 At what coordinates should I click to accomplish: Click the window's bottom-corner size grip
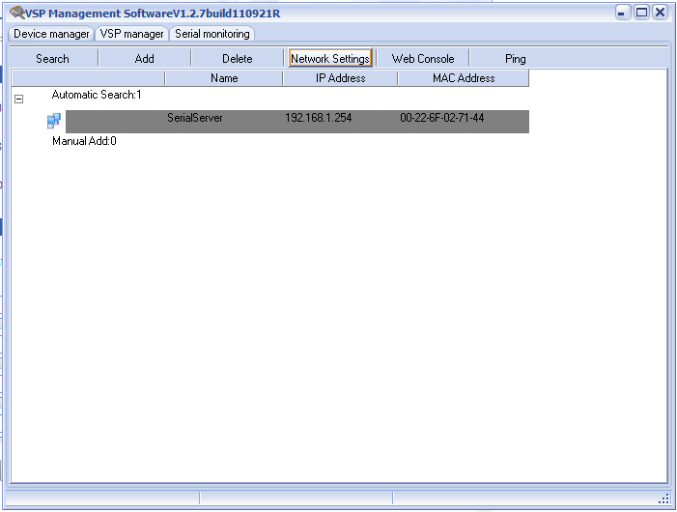click(664, 499)
